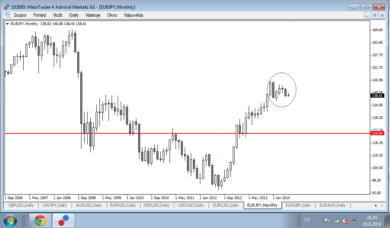Click the 1 Sep 2006 date label

click(x=14, y=198)
